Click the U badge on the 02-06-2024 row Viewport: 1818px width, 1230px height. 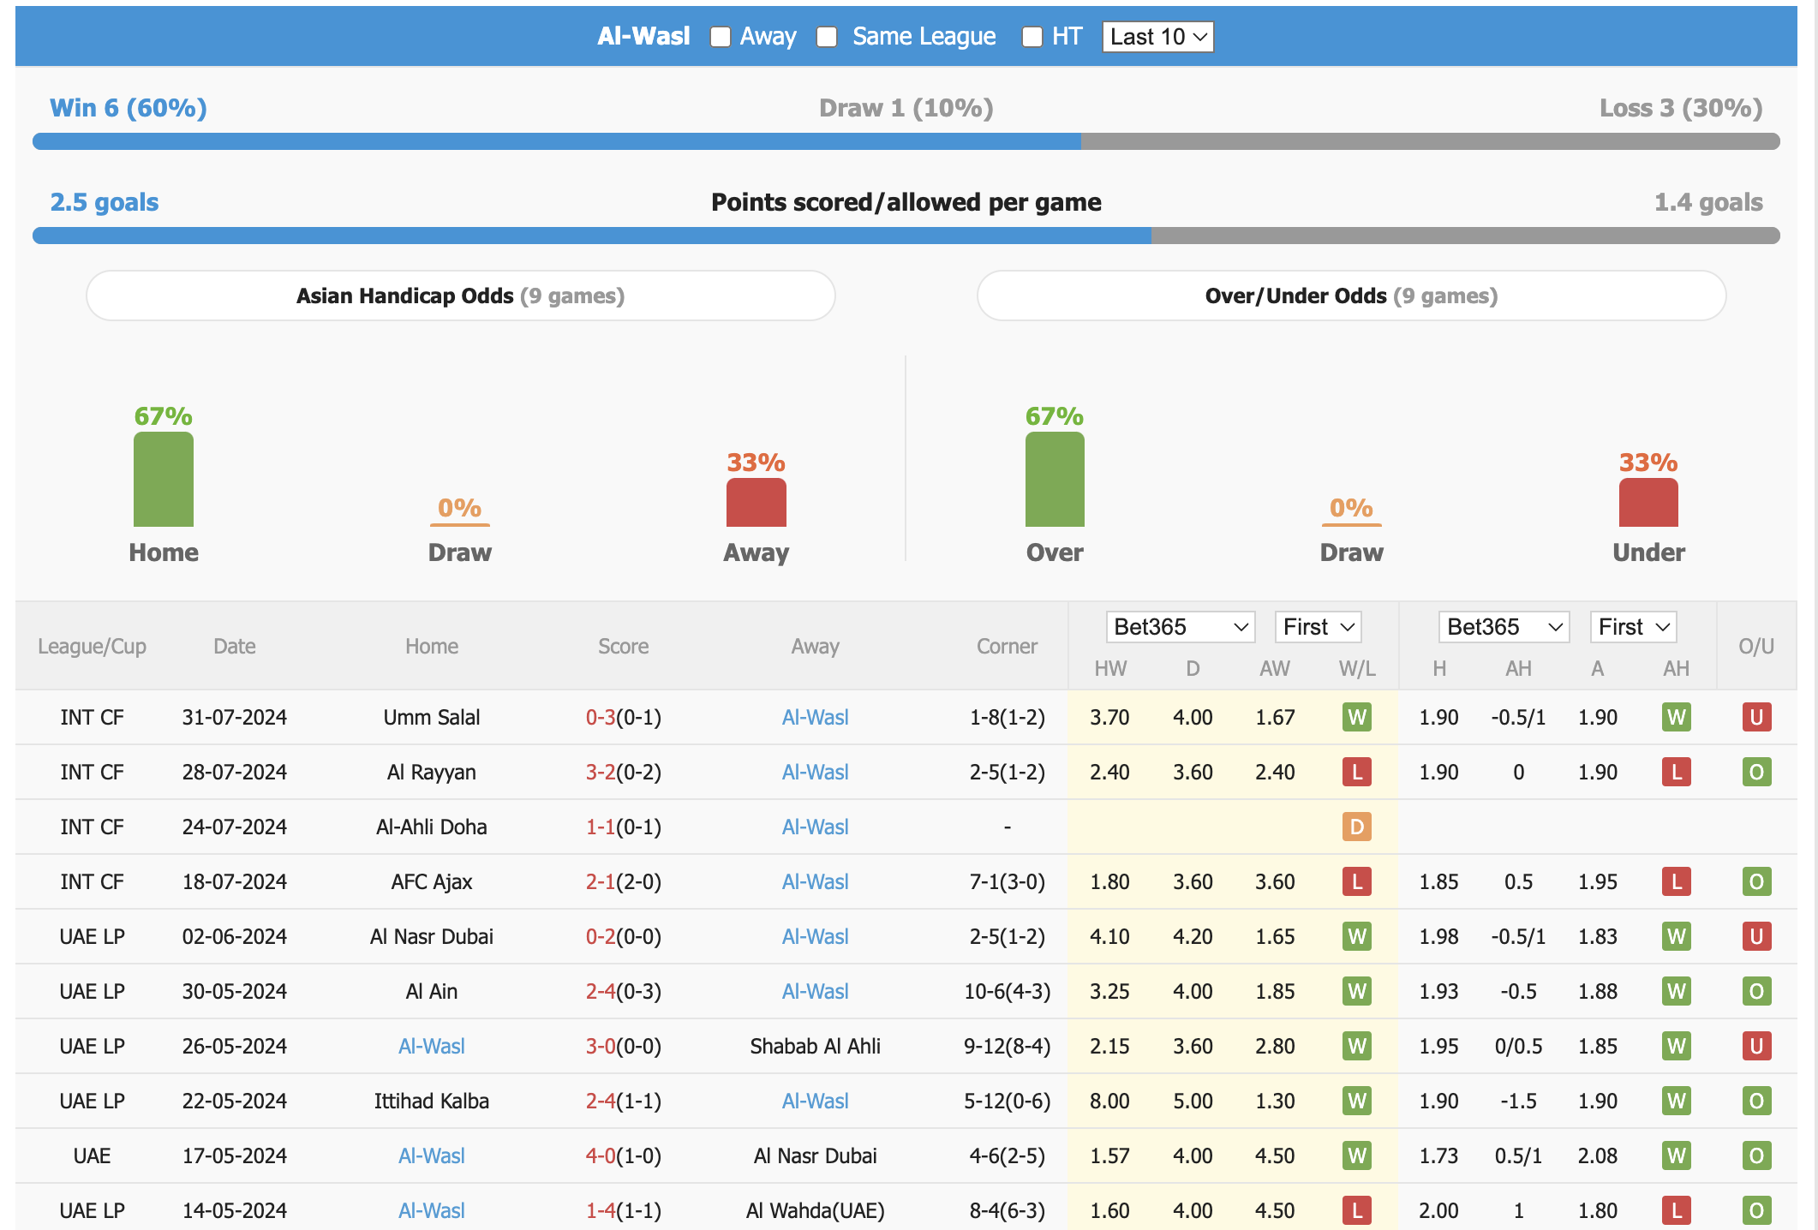1756,936
